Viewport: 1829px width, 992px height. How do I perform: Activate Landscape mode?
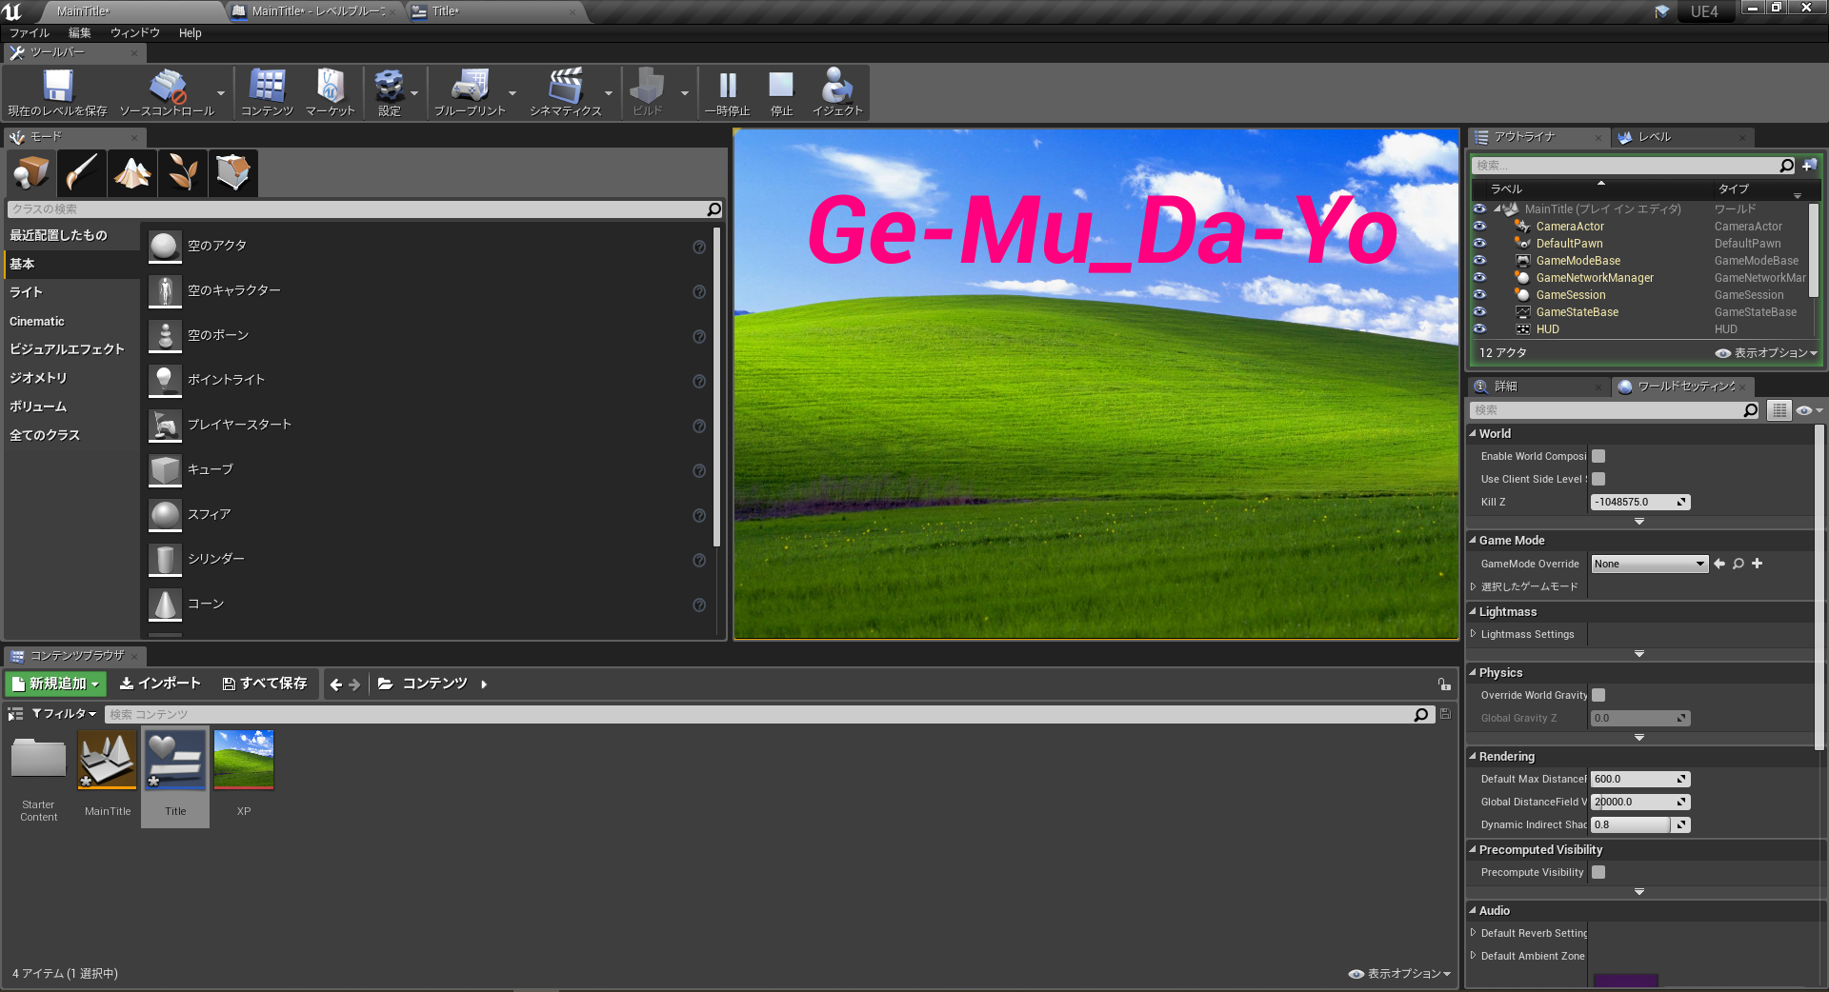coord(131,172)
